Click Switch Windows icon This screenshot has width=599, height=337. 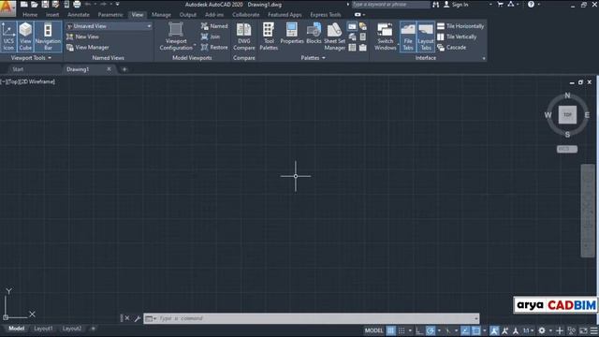(385, 37)
